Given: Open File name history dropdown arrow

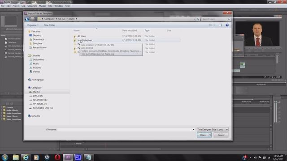Looking at the screenshot, I should pos(193,129).
